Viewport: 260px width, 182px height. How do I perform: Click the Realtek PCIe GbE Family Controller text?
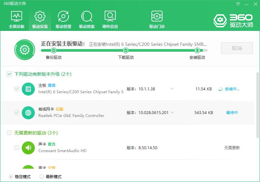click(71, 116)
